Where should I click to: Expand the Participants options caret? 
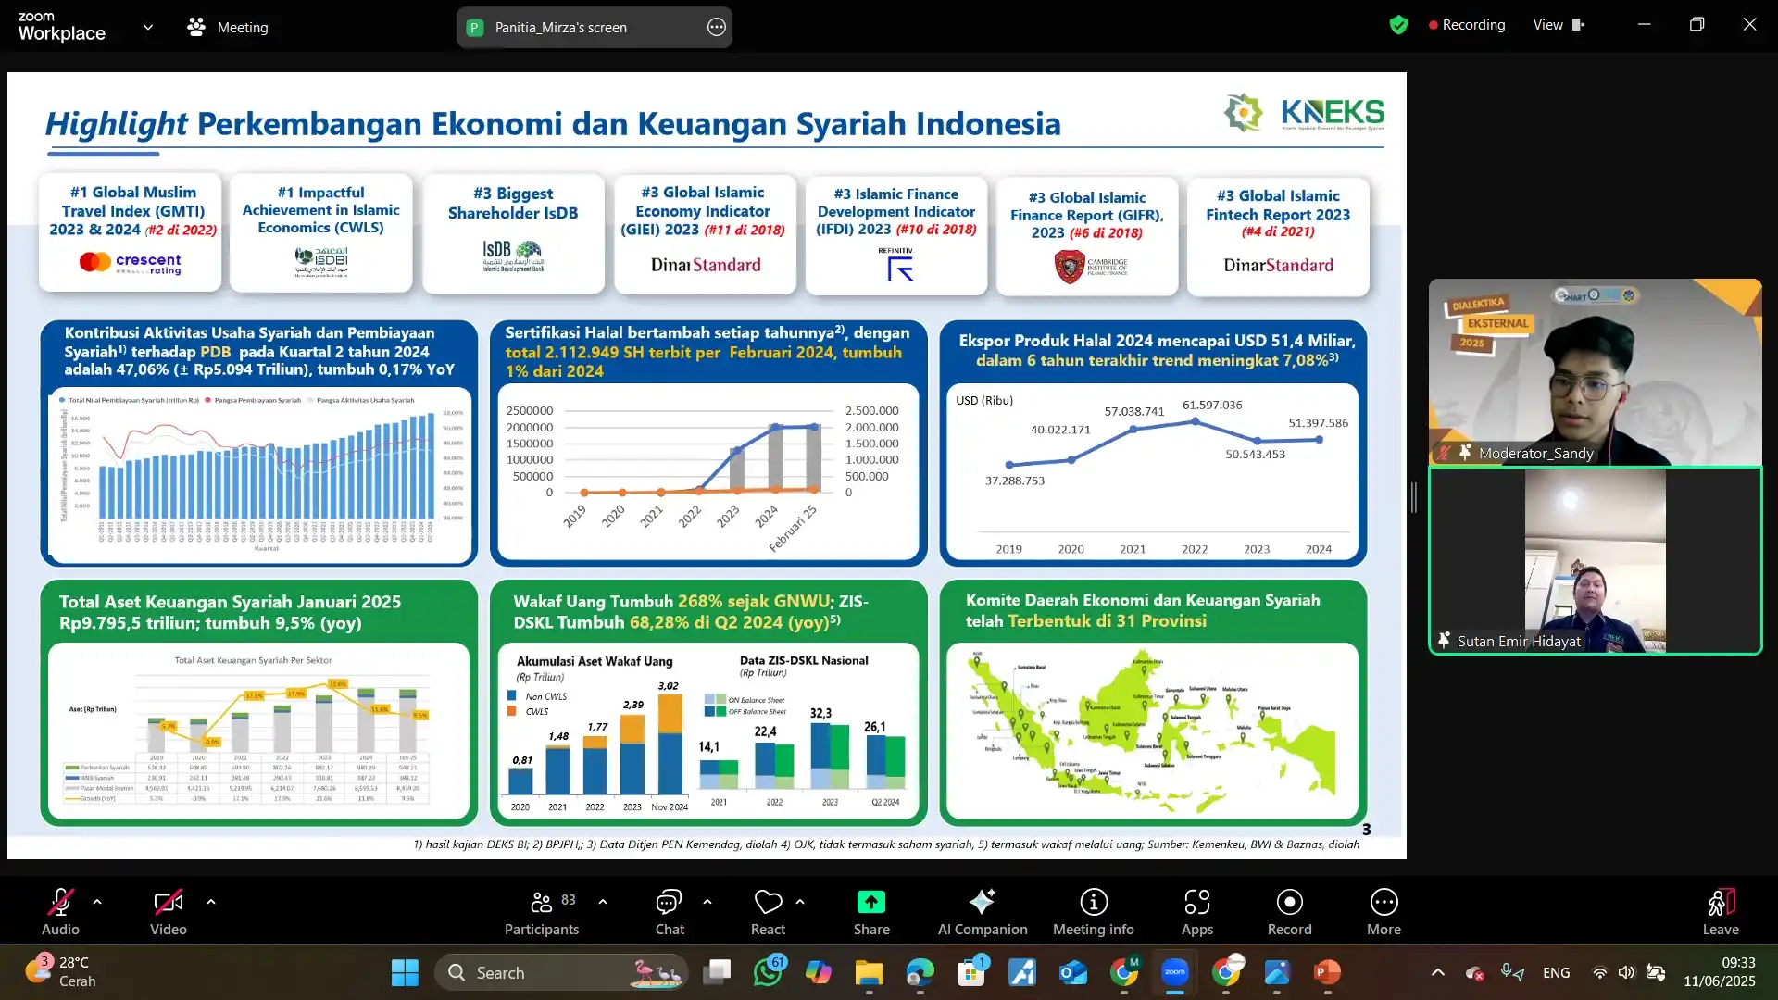(x=603, y=902)
